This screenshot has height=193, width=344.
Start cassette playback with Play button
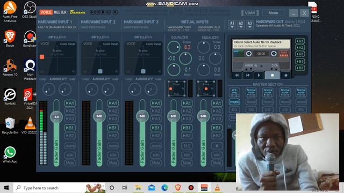[259, 75]
